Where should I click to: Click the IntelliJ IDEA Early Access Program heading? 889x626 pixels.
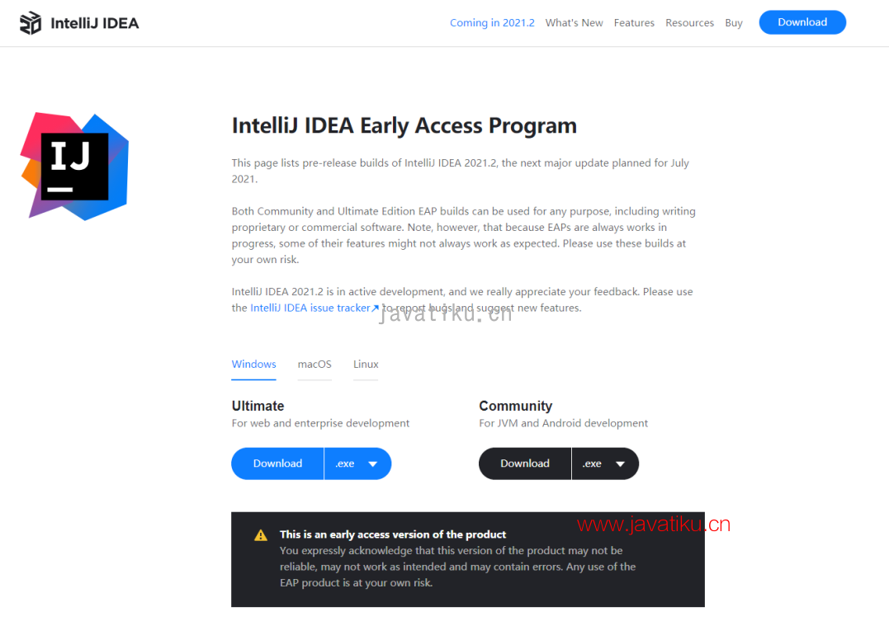pyautogui.click(x=404, y=126)
